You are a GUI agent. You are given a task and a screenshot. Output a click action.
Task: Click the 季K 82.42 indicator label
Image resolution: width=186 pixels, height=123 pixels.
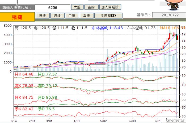pos(24,109)
